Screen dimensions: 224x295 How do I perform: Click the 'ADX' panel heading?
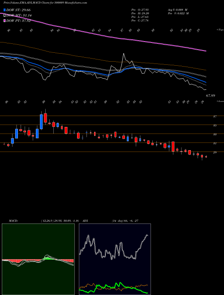tap(86, 221)
